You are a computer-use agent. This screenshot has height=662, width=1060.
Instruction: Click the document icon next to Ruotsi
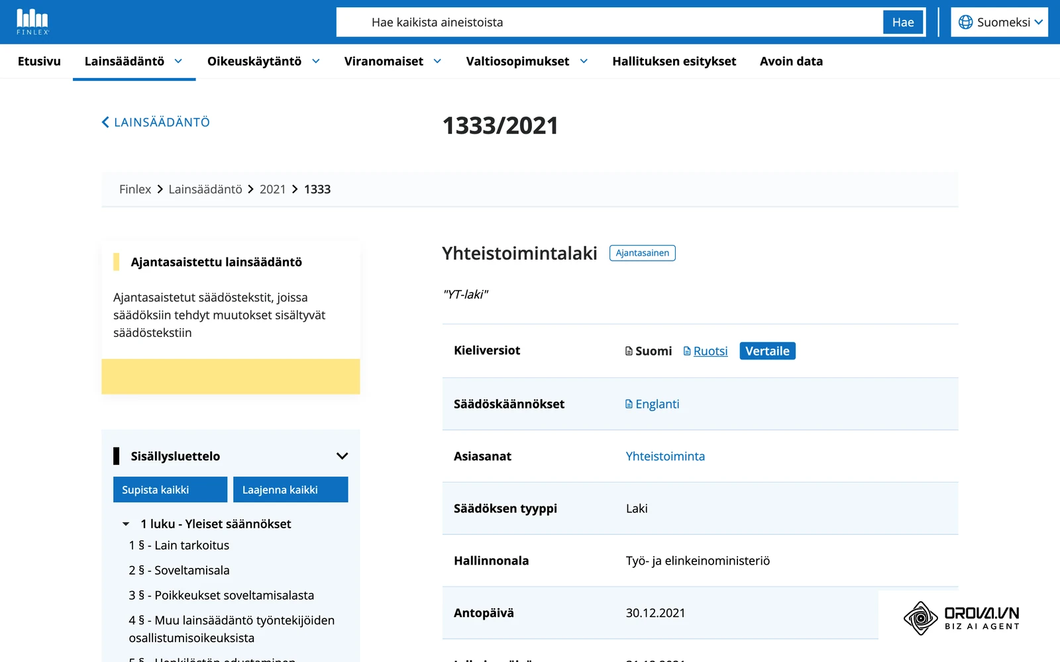point(687,351)
